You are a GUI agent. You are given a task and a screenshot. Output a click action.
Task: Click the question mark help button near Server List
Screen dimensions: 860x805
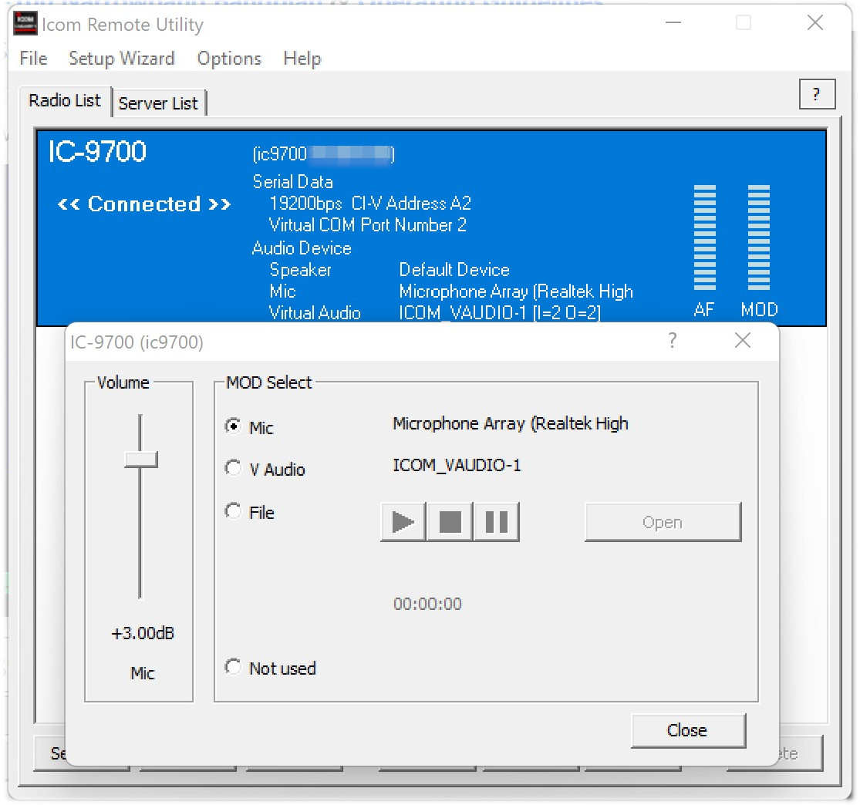click(817, 94)
